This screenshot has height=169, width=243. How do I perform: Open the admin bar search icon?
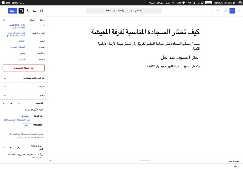(x=194, y=3)
